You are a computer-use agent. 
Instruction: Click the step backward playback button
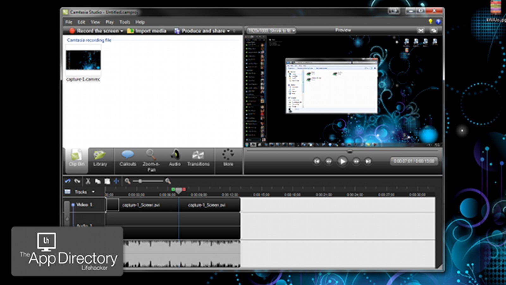click(x=329, y=161)
